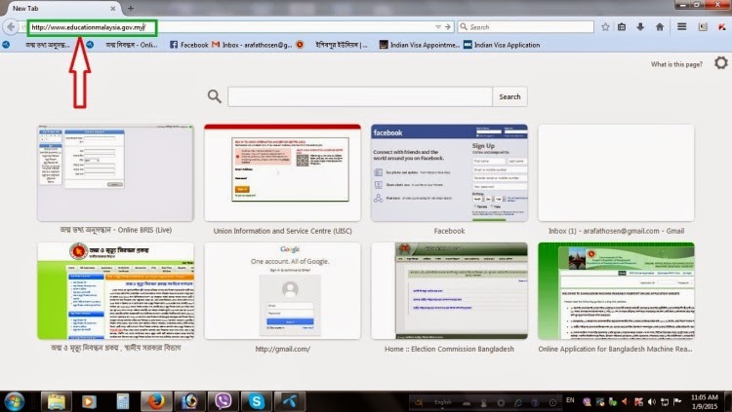Close the New Tab tab
Screen dimensions: 732x412
113,9
